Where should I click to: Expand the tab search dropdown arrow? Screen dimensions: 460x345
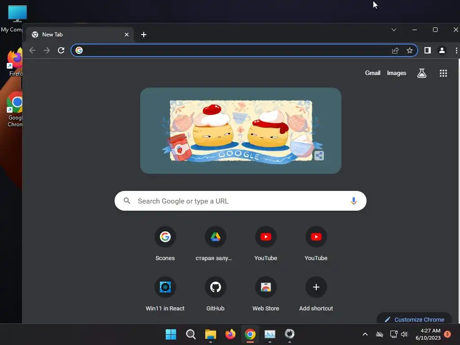[394, 30]
